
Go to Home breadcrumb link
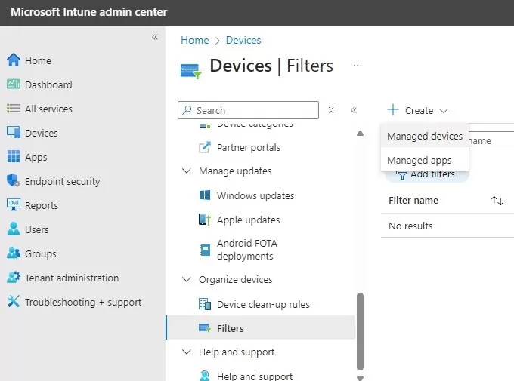pyautogui.click(x=195, y=40)
